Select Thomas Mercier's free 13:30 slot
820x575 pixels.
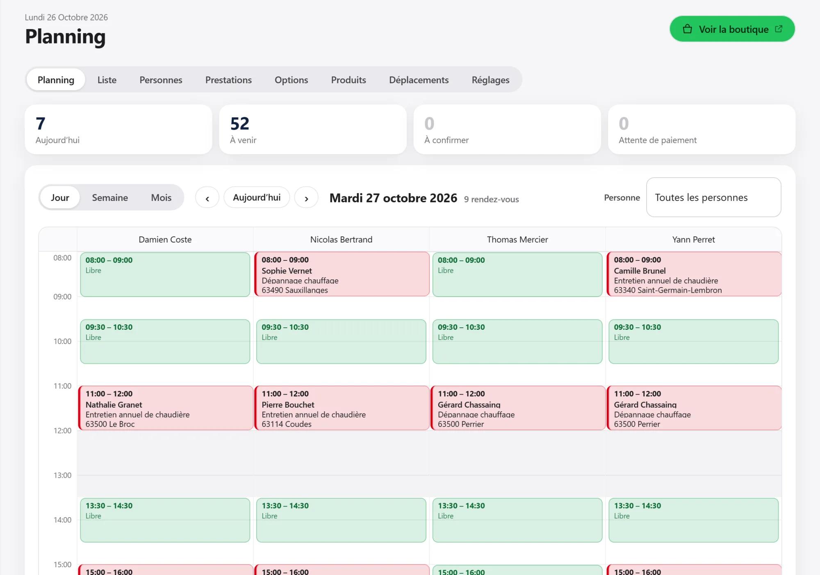(517, 520)
